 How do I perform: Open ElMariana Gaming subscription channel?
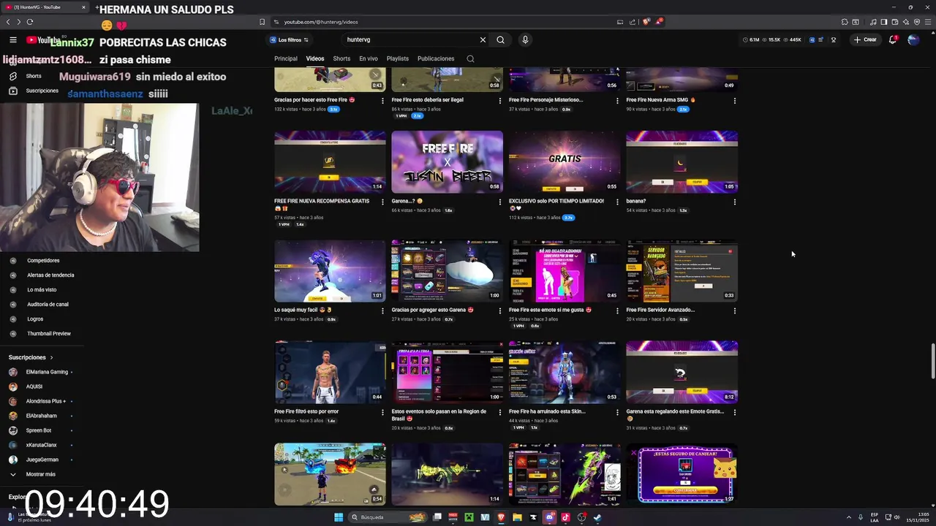click(x=47, y=372)
